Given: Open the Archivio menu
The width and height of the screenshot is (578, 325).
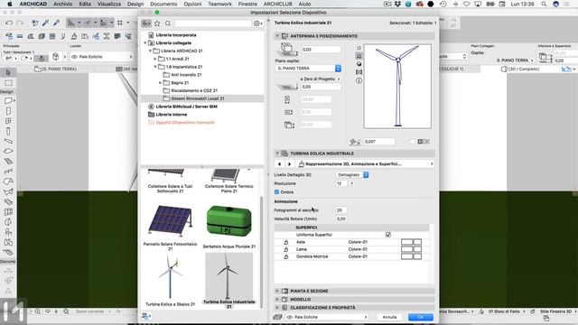Looking at the screenshot, I should pos(62,4).
